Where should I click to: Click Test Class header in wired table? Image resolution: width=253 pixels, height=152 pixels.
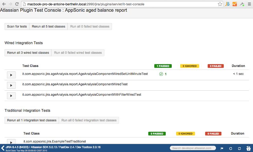click(30, 66)
